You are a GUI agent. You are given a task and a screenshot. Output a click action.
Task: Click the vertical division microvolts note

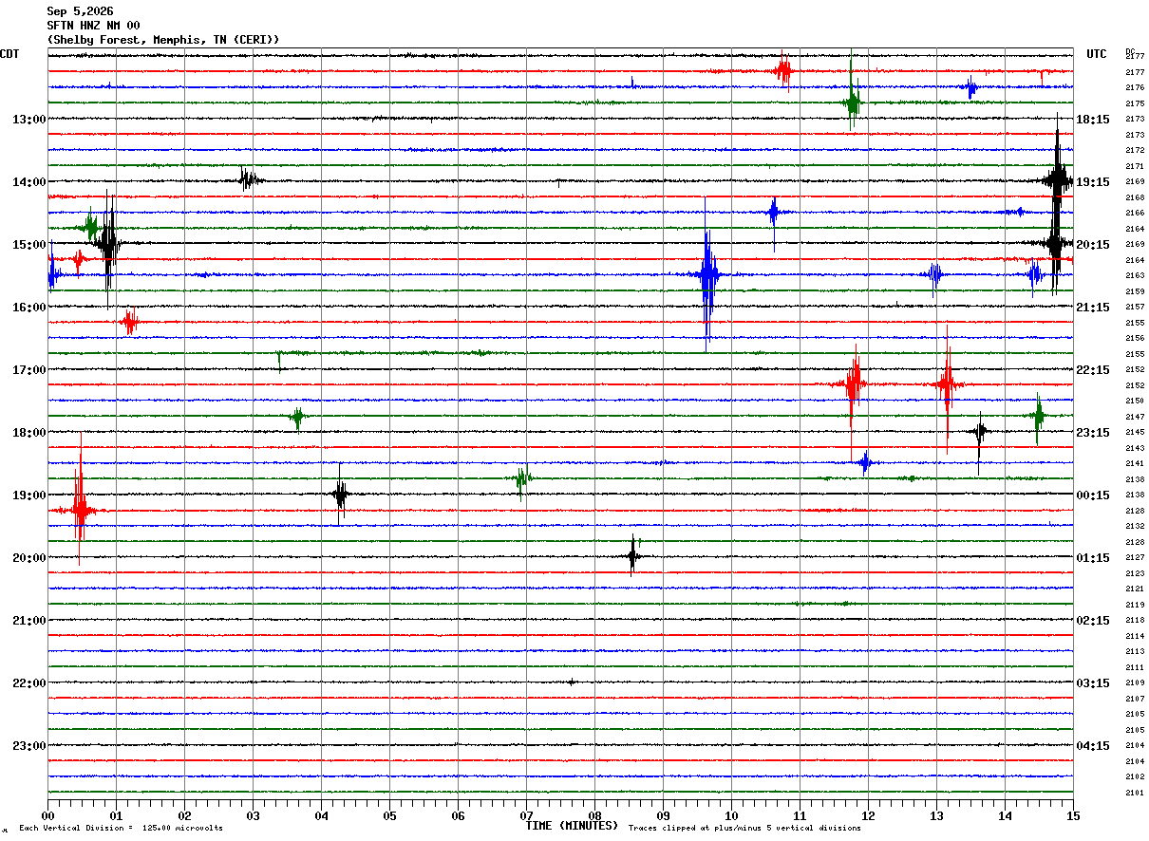pyautogui.click(x=122, y=829)
